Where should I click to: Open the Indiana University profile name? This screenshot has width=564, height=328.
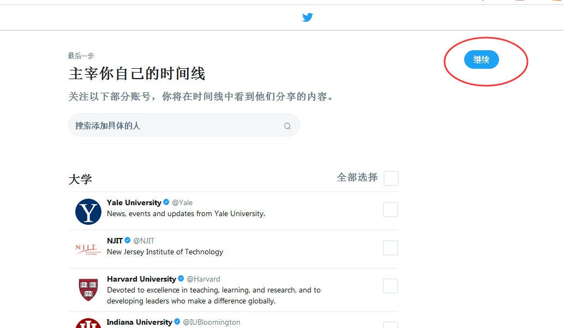[140, 322]
